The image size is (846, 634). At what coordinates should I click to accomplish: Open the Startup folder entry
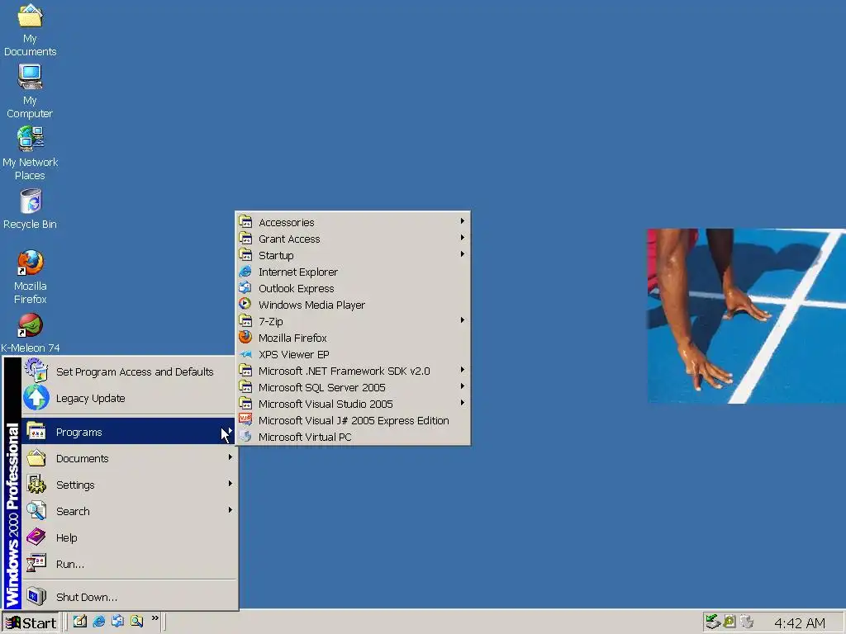click(x=353, y=255)
